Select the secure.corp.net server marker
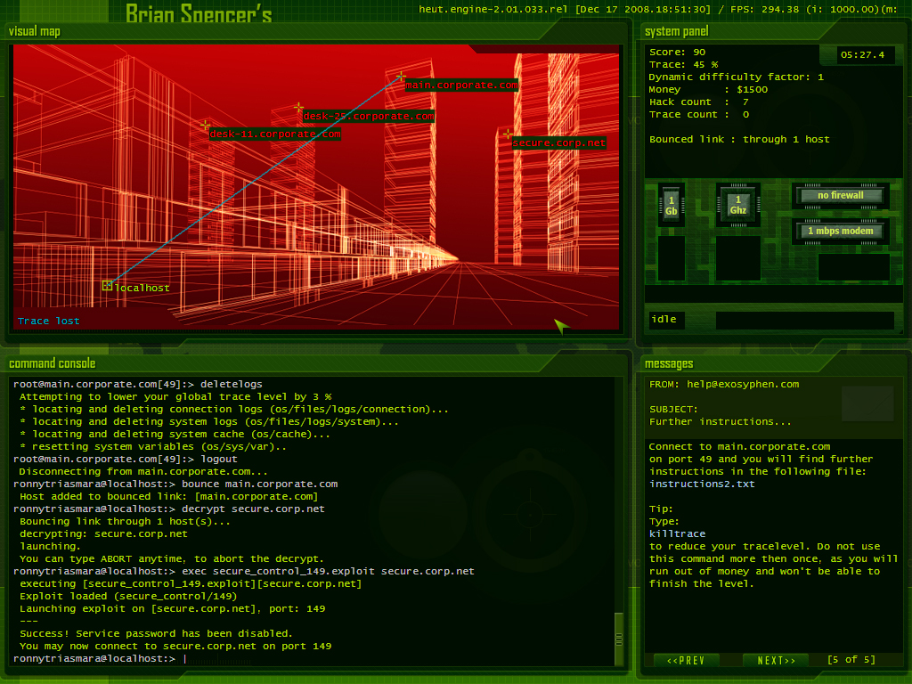 (x=508, y=134)
